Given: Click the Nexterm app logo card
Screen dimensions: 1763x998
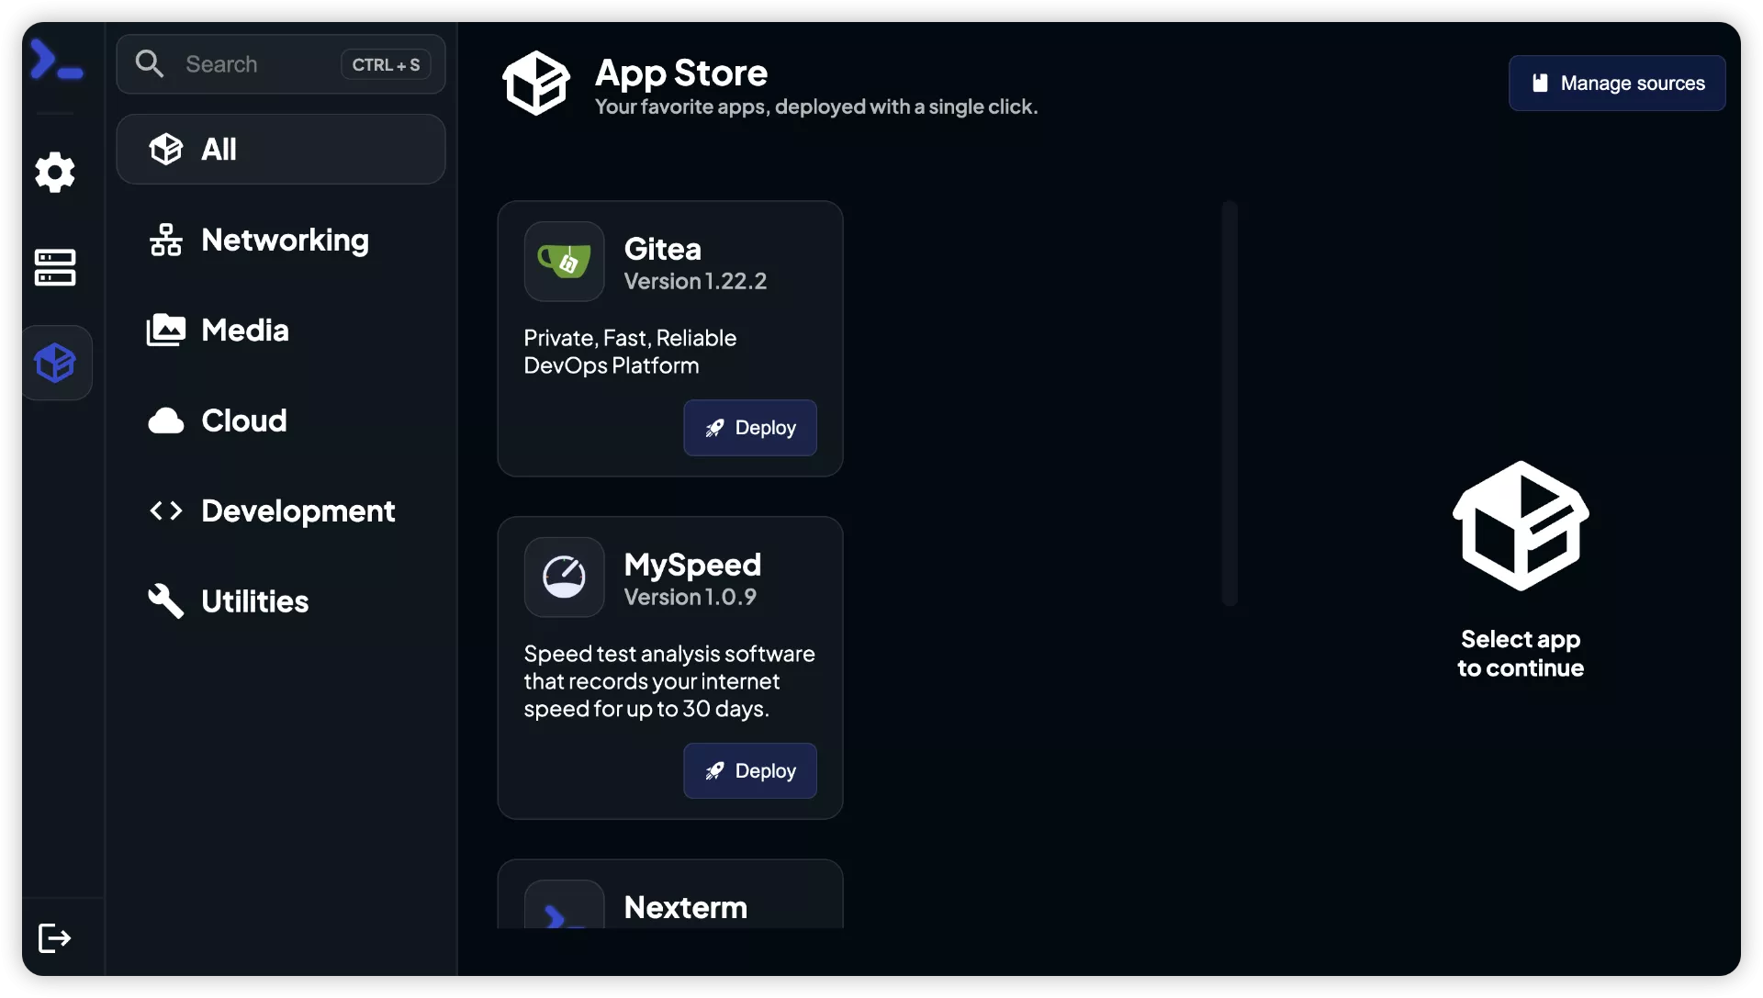Looking at the screenshot, I should 564,904.
